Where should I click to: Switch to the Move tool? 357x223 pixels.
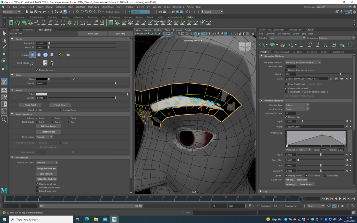point(4,54)
